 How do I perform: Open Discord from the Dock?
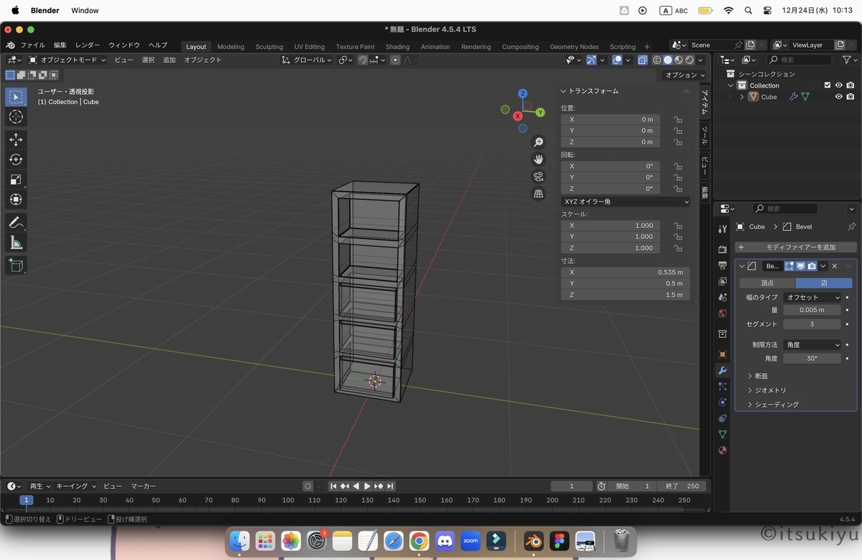(x=445, y=541)
